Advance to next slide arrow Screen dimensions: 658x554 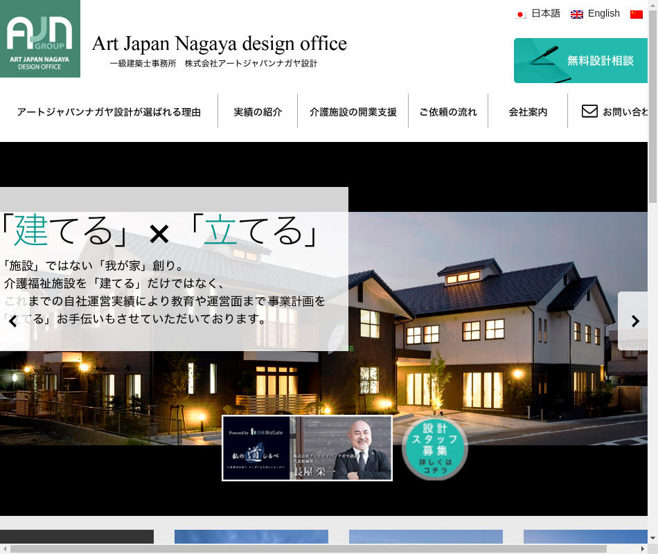[634, 321]
